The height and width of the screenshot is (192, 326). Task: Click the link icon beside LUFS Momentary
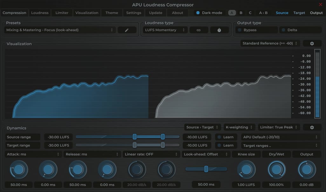coord(199,30)
